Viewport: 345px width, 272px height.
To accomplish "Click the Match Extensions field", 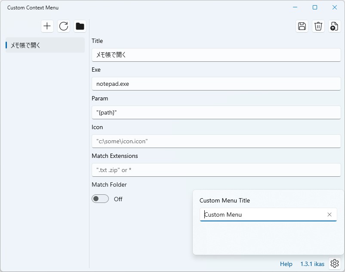I will coord(215,170).
